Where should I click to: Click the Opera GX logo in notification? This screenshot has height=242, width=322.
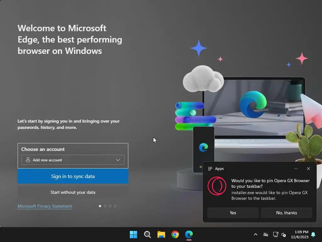point(217,186)
